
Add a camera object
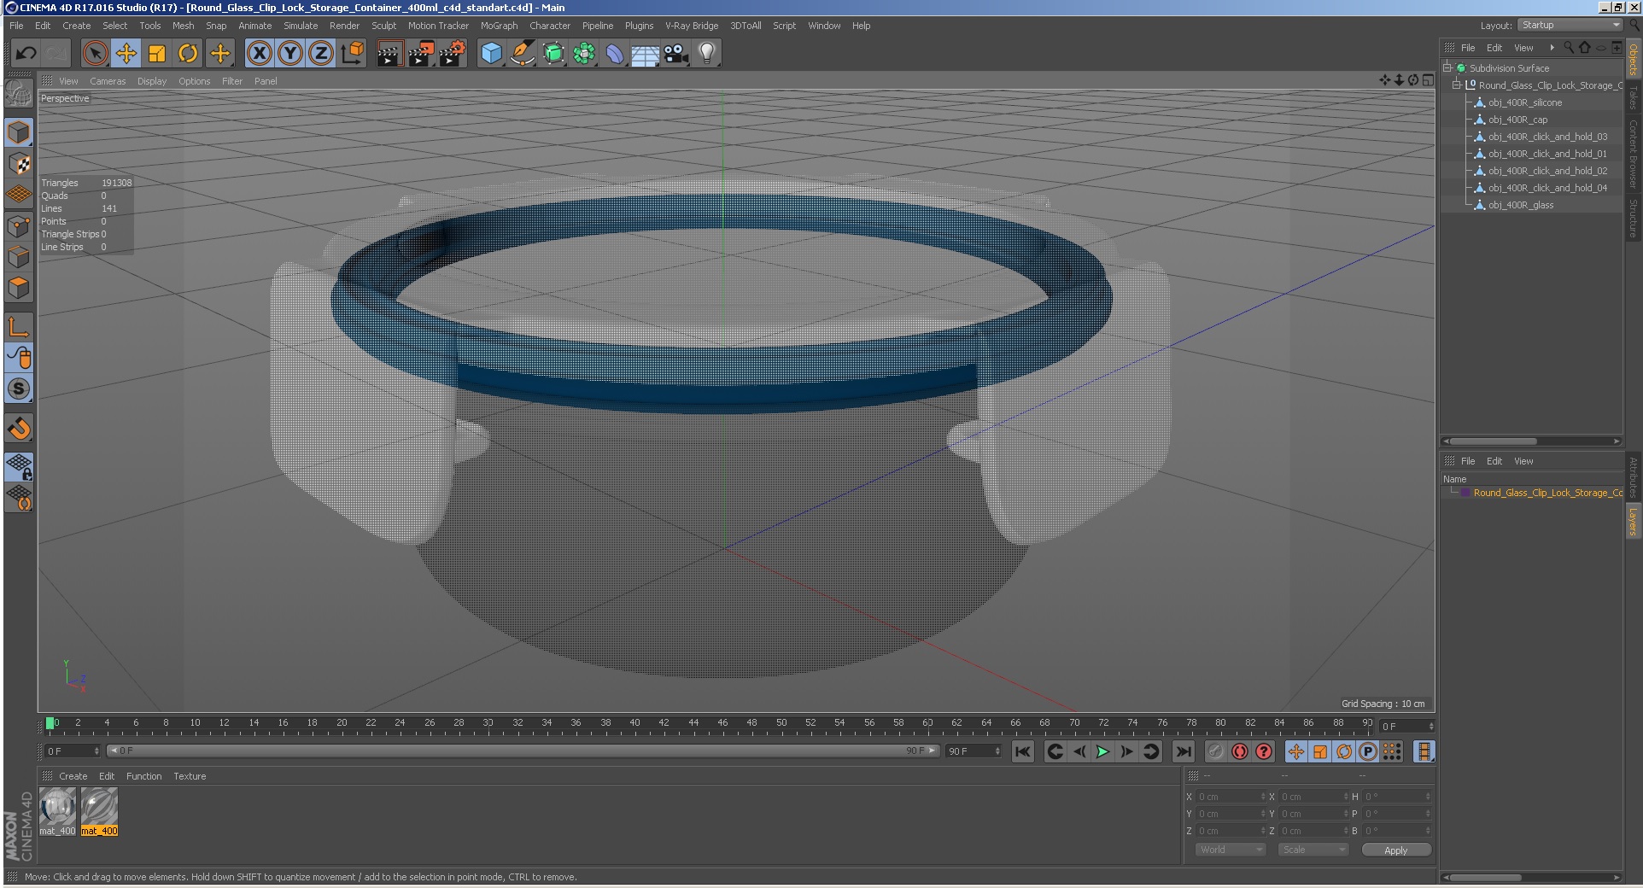click(x=676, y=54)
